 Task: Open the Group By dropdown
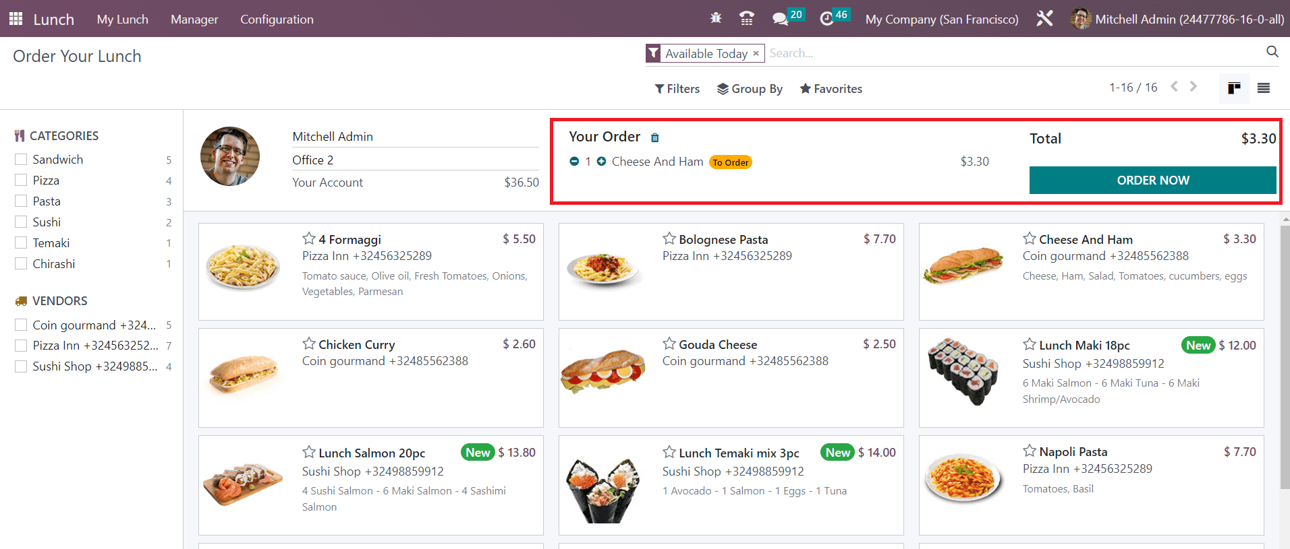coord(750,89)
